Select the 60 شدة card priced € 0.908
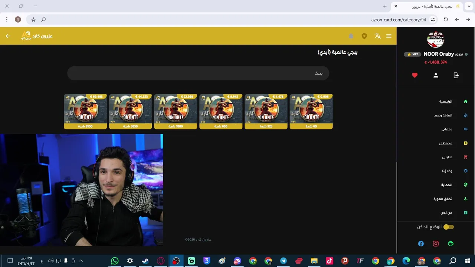Viewport: 475px width, 267px height. (311, 112)
